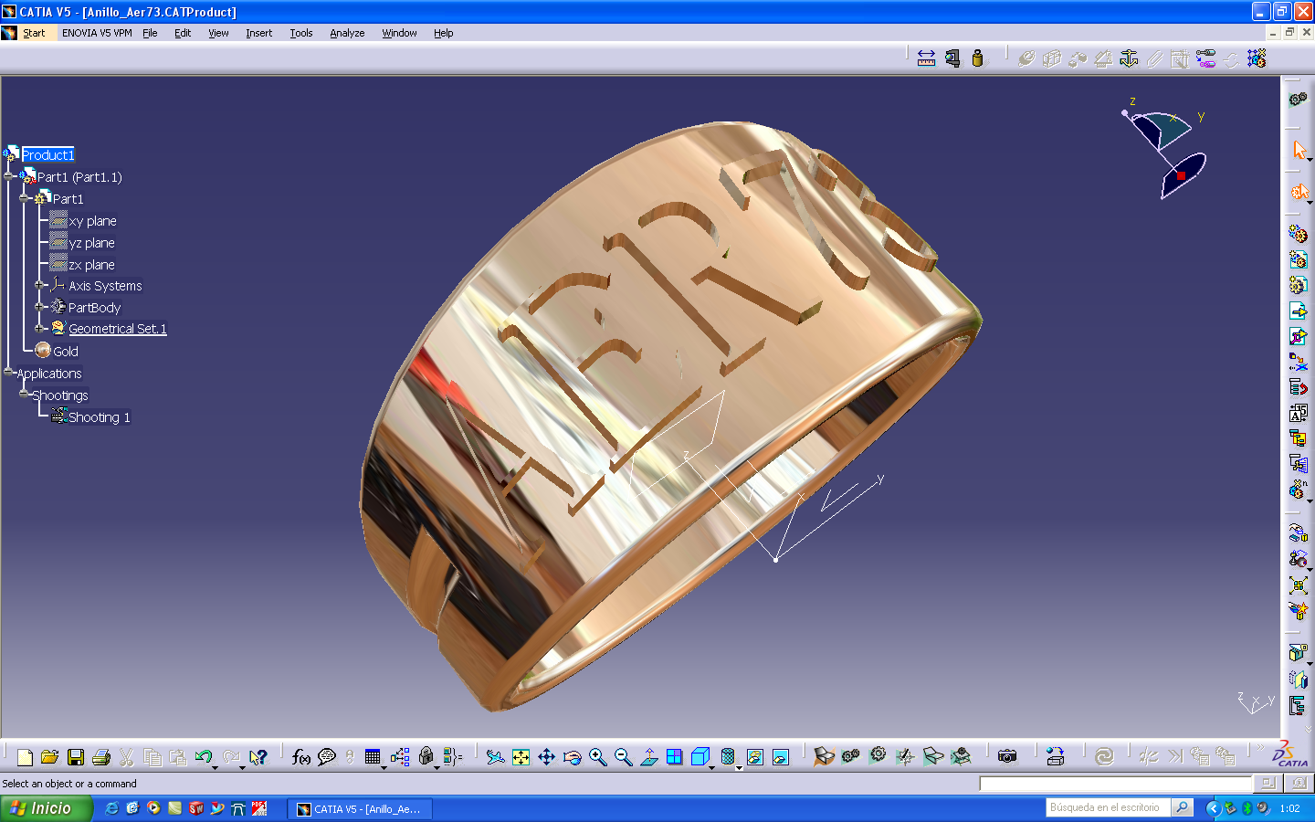Open the Insert menu
The width and height of the screenshot is (1315, 822).
click(x=258, y=33)
